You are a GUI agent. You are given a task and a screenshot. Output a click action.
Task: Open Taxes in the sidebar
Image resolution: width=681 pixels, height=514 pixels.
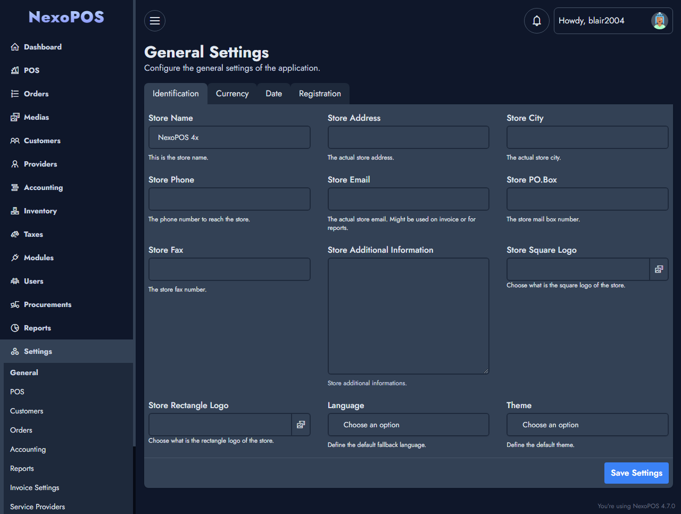pyautogui.click(x=67, y=234)
